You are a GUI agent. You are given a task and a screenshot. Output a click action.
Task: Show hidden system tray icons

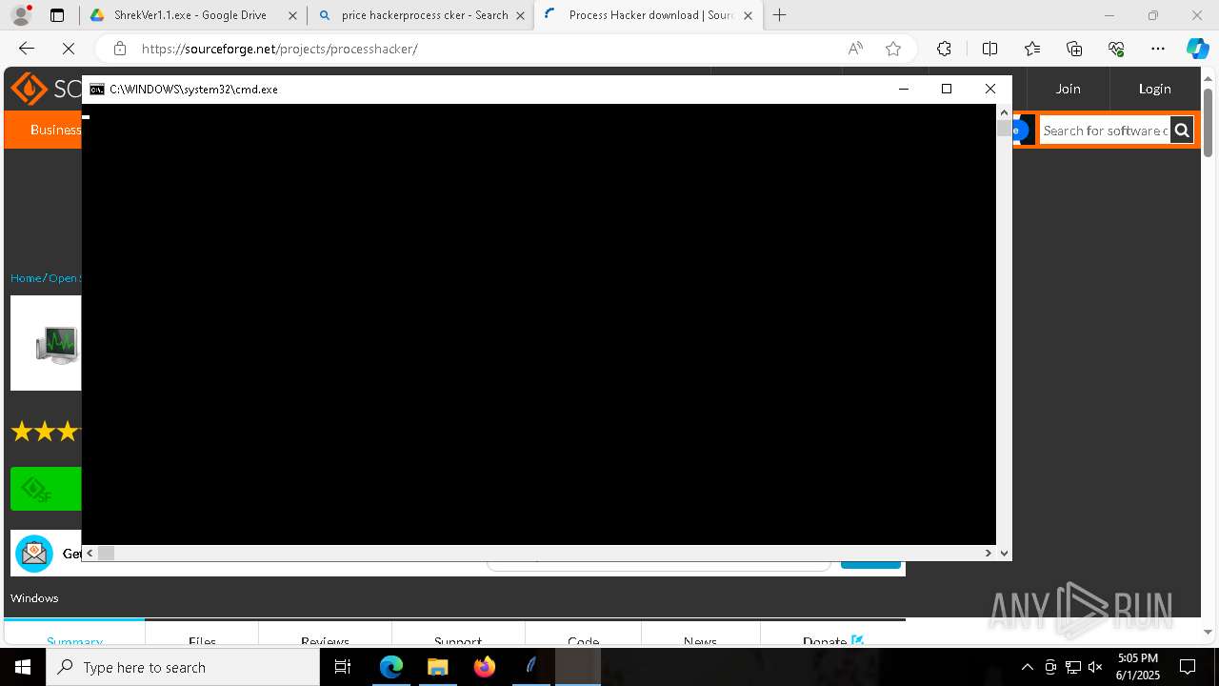1027,667
